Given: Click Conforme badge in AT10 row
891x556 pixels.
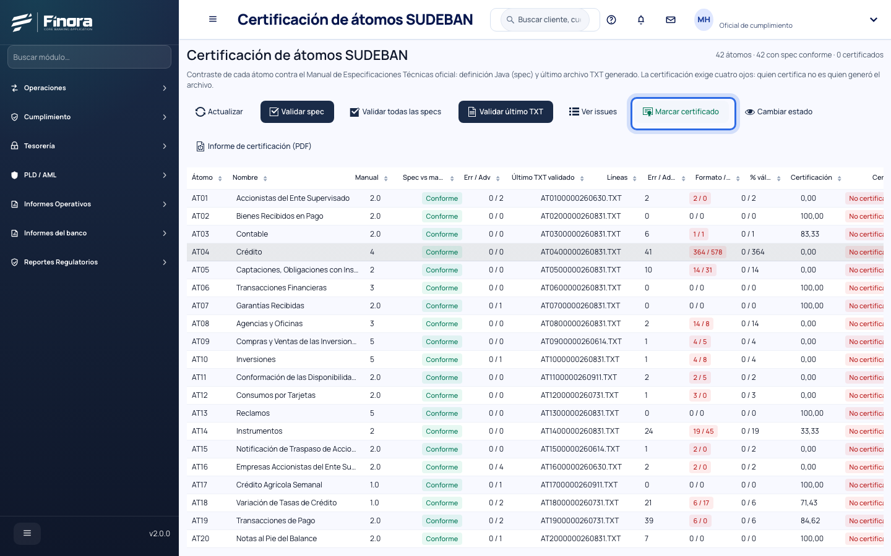Looking at the screenshot, I should pos(442,360).
